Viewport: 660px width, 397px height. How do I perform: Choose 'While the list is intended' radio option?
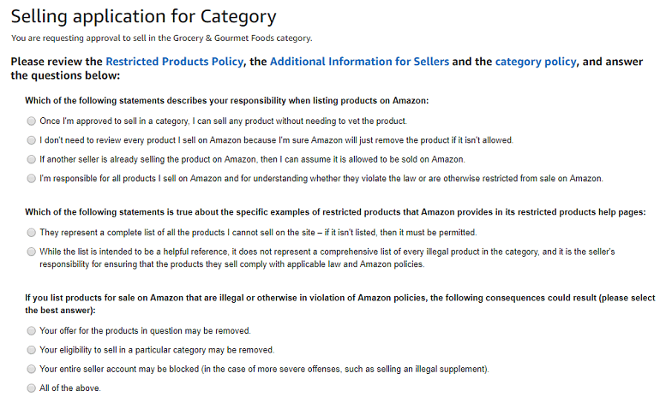tap(32, 252)
